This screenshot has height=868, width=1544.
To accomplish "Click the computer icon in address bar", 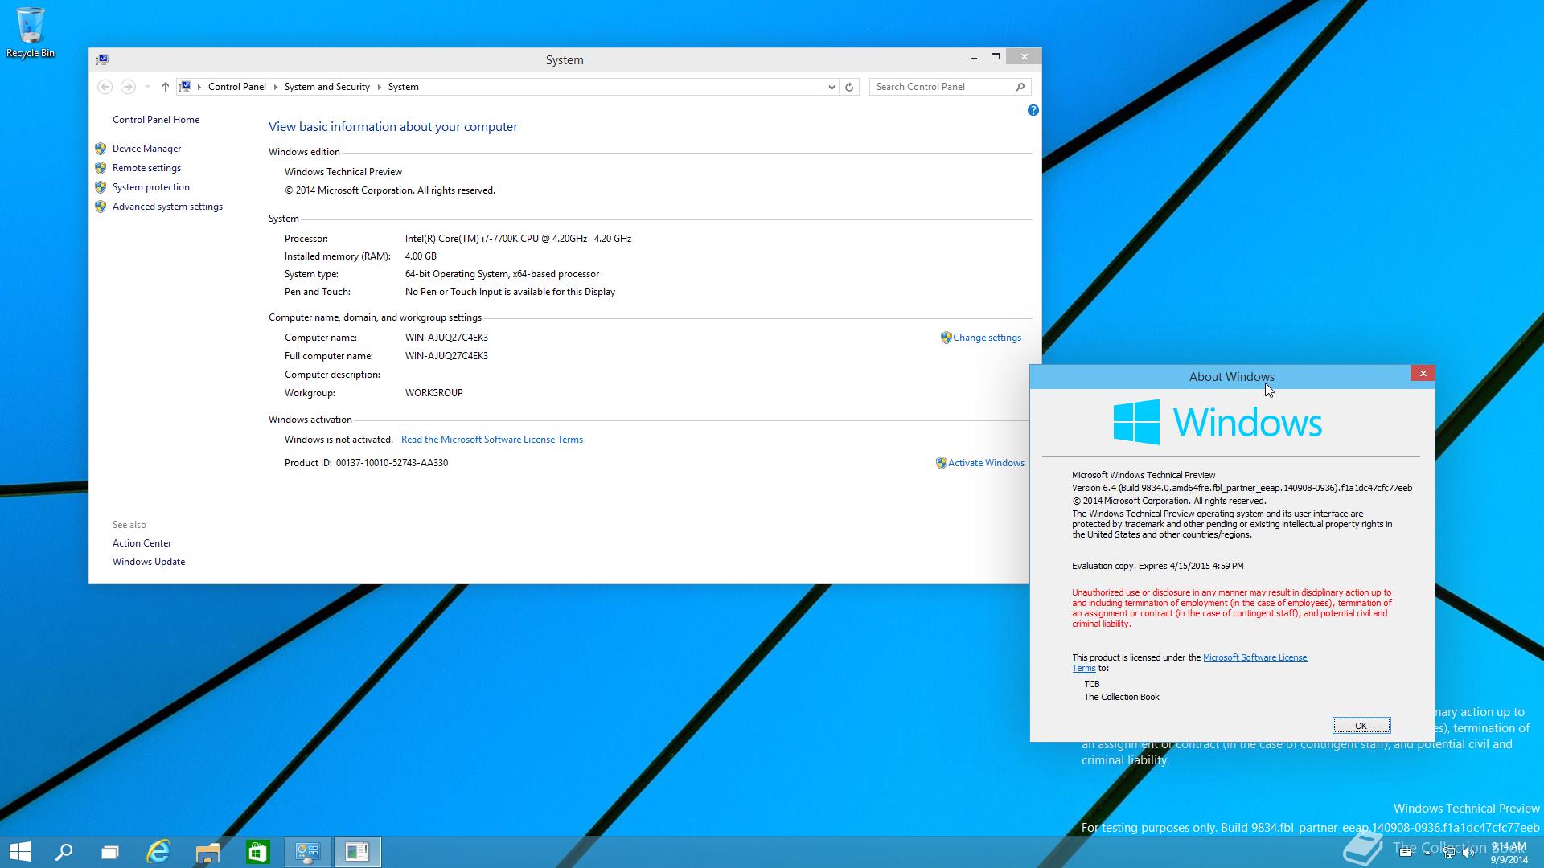I will point(185,87).
